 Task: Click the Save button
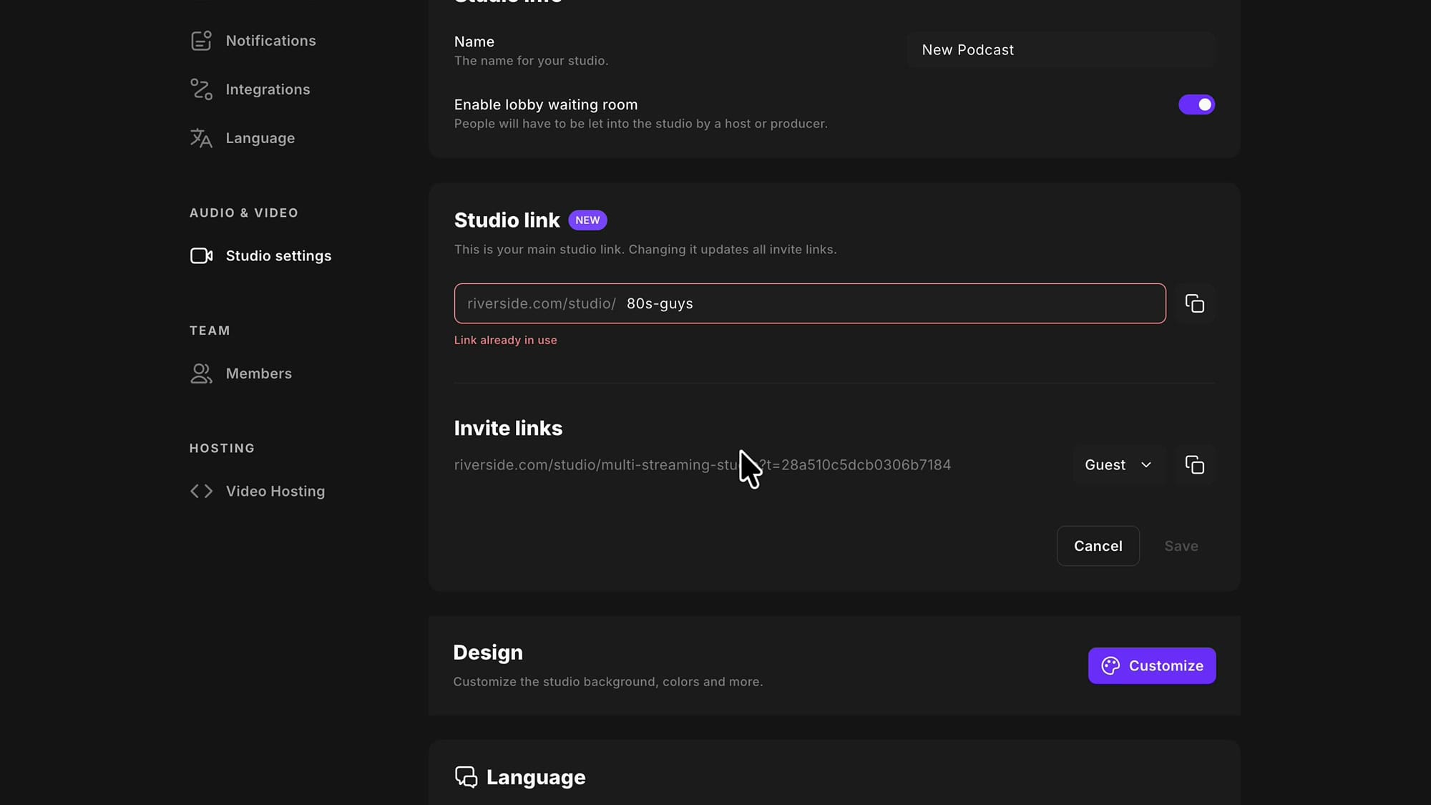(x=1181, y=546)
